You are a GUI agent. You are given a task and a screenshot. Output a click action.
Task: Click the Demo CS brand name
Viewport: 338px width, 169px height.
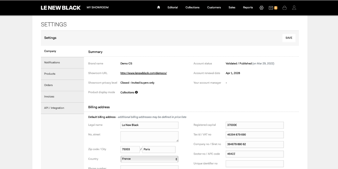tap(126, 64)
